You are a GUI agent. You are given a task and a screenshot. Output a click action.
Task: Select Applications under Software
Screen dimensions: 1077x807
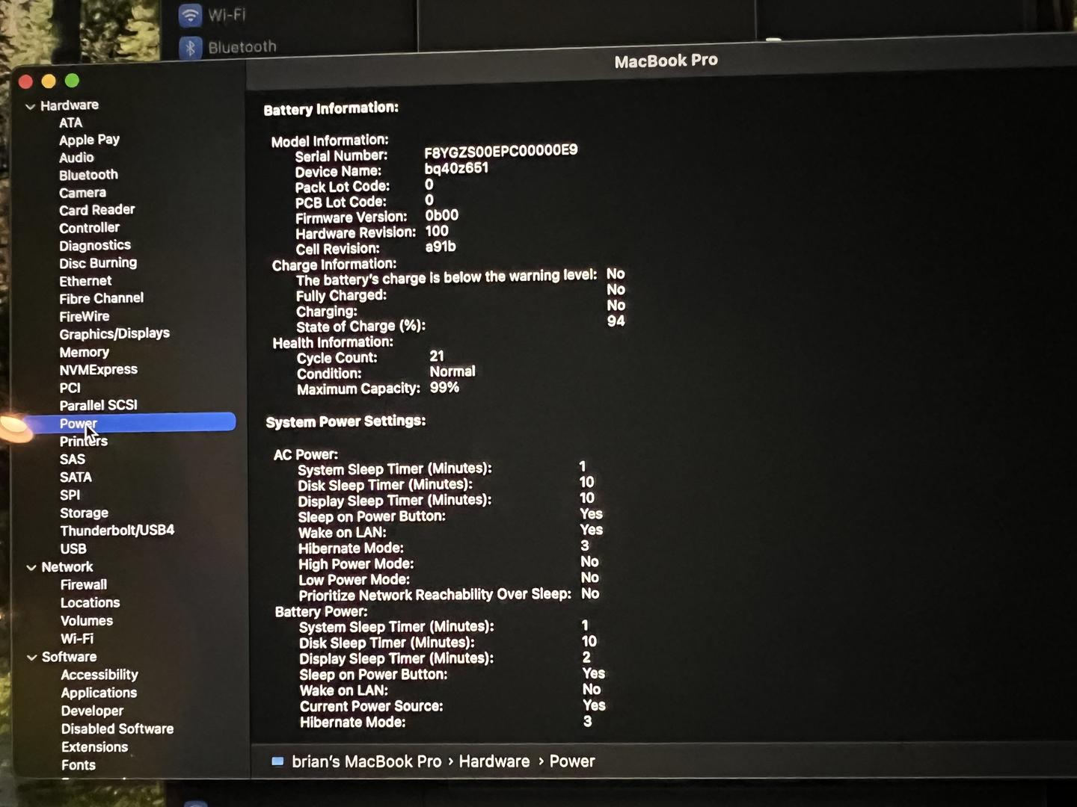tap(99, 693)
